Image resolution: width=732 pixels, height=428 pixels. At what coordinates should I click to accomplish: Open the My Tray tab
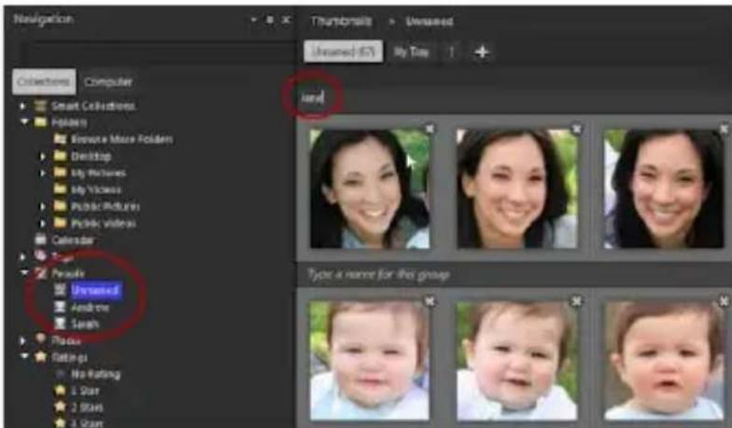tap(410, 52)
